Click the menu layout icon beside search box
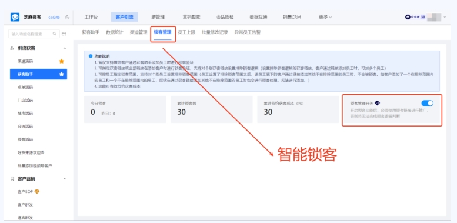 64,34
